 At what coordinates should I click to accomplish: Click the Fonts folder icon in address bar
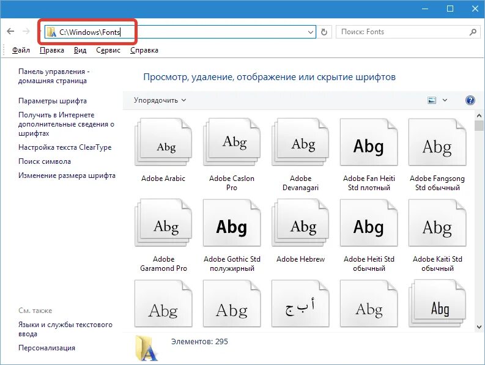click(x=51, y=32)
